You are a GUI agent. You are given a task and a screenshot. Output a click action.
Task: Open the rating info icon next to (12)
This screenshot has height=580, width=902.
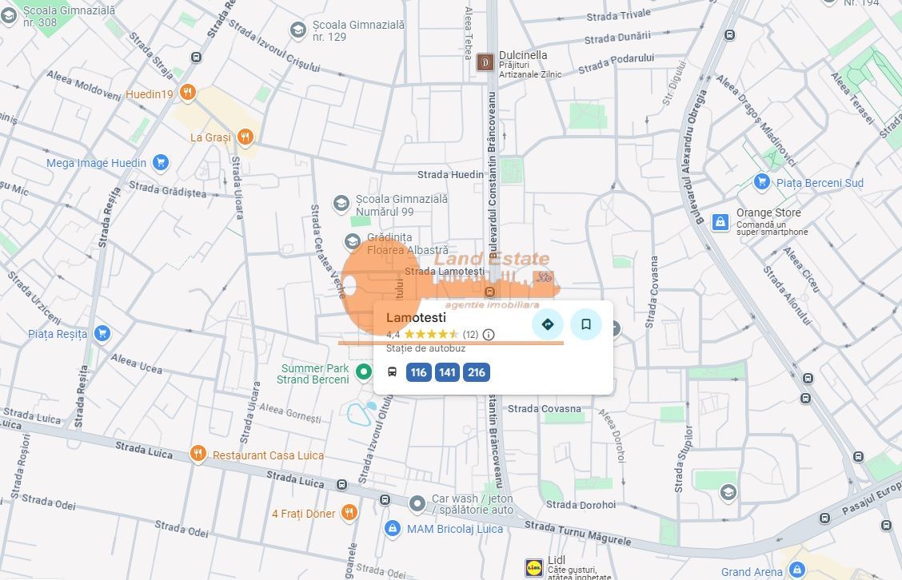[489, 335]
